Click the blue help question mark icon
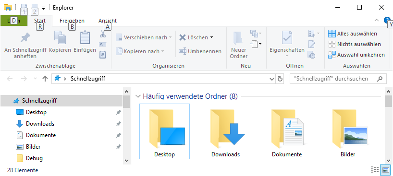Screen dimensions: 393x176 pyautogui.click(x=387, y=21)
